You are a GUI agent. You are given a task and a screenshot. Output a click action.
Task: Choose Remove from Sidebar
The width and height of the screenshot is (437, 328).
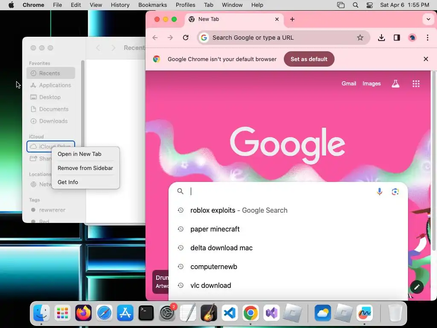[85, 168]
